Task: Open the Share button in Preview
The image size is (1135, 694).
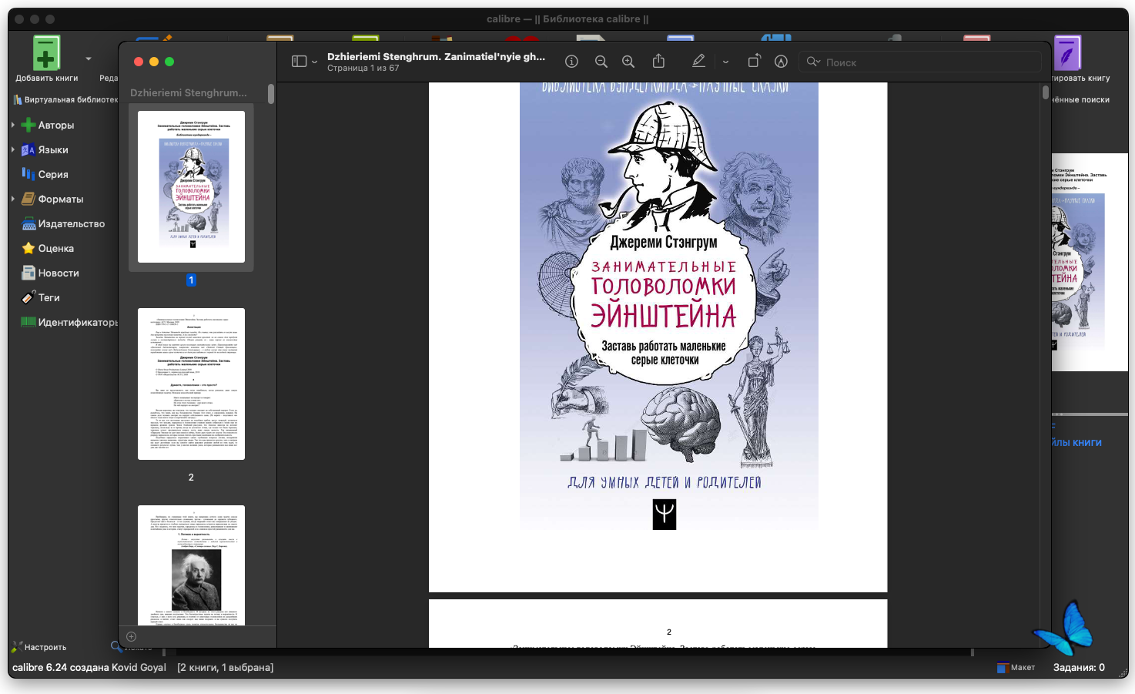Action: click(x=658, y=62)
